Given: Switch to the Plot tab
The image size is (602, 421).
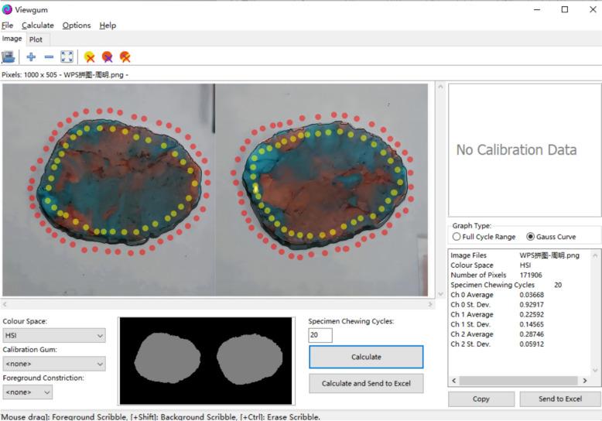Looking at the screenshot, I should (x=36, y=39).
